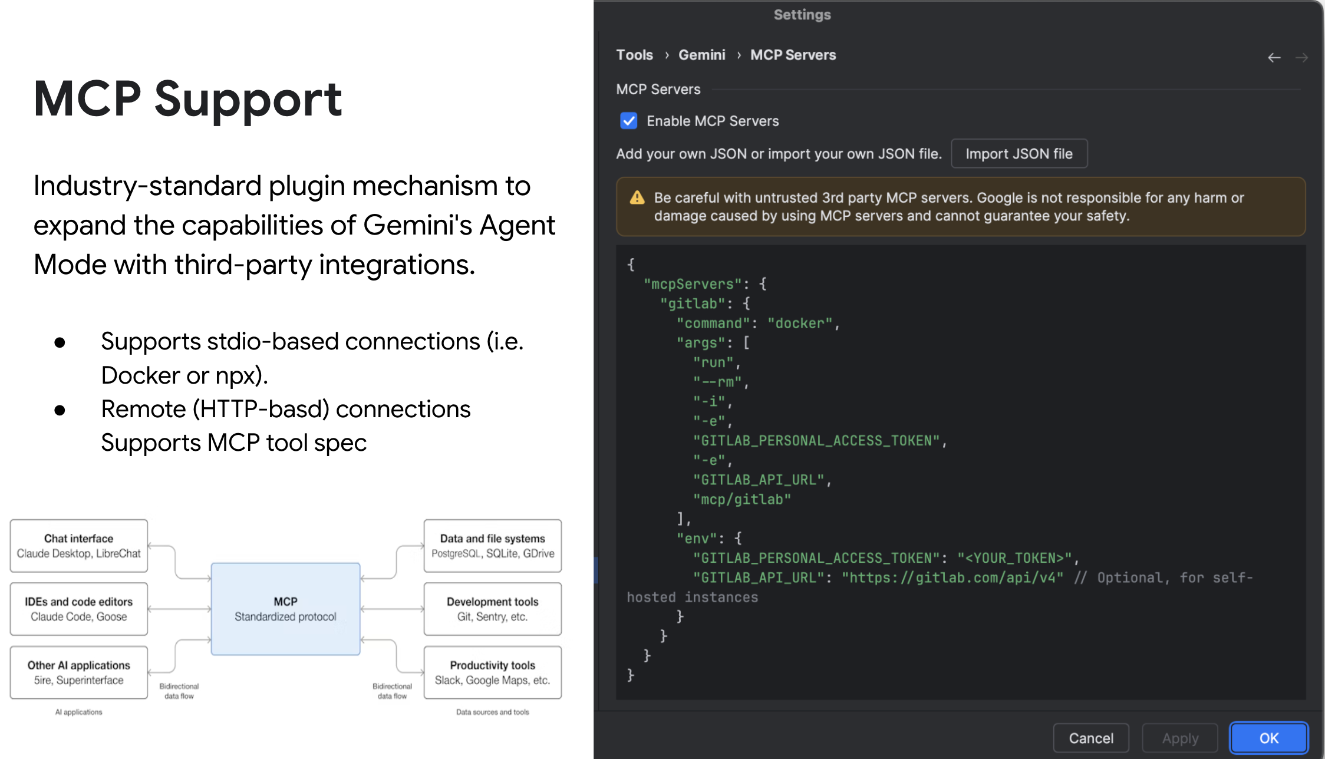Click the "mcpServers" key in JSON
Viewport: 1325px width, 759px height.
coord(692,284)
